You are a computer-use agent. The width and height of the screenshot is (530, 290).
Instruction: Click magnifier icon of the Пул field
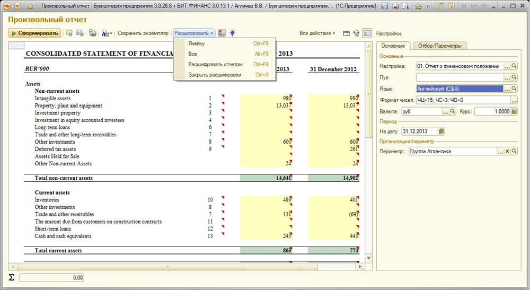coord(514,77)
